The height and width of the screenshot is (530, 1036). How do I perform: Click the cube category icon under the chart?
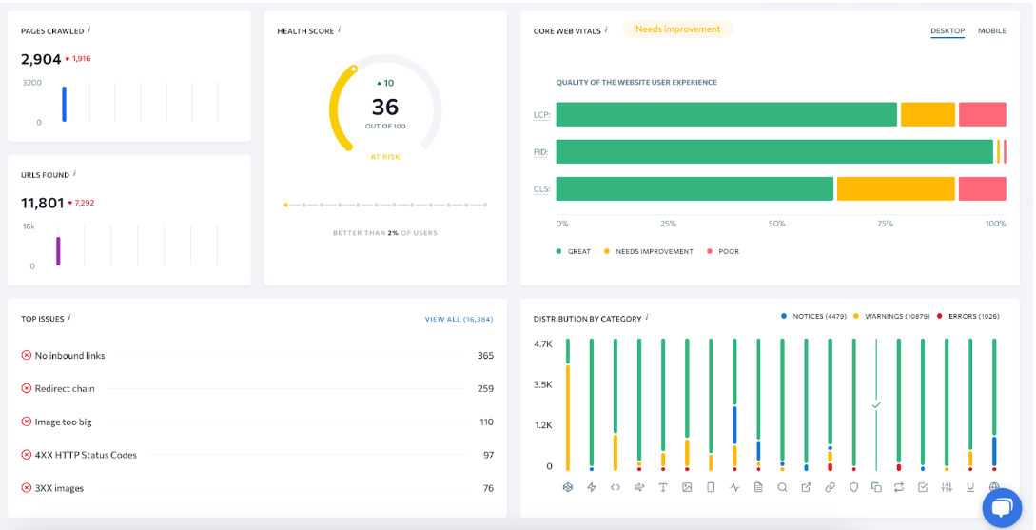[x=567, y=487]
